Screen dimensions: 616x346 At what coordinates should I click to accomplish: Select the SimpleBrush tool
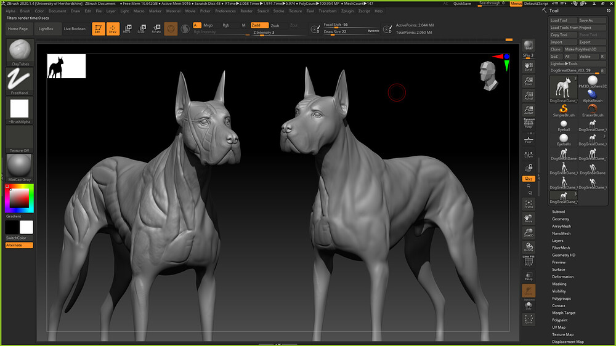(564, 110)
